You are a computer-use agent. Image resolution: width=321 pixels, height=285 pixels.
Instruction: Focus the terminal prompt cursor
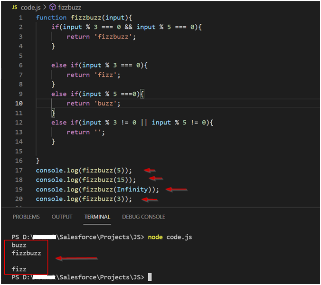point(150,277)
